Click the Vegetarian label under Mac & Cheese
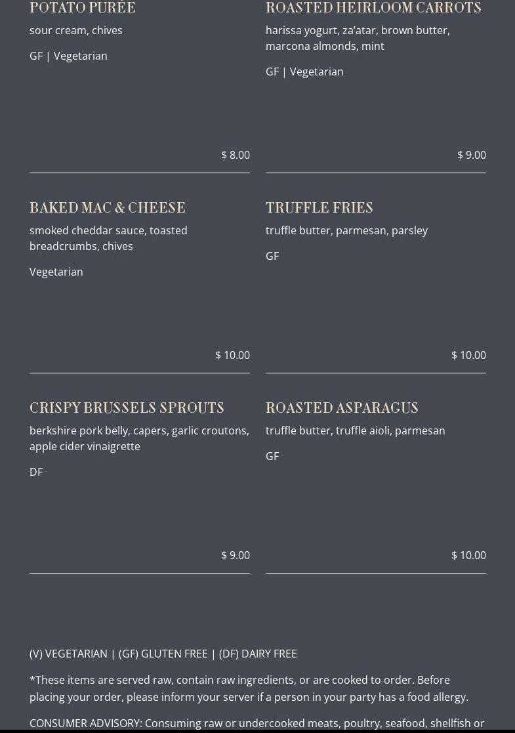 pos(56,272)
